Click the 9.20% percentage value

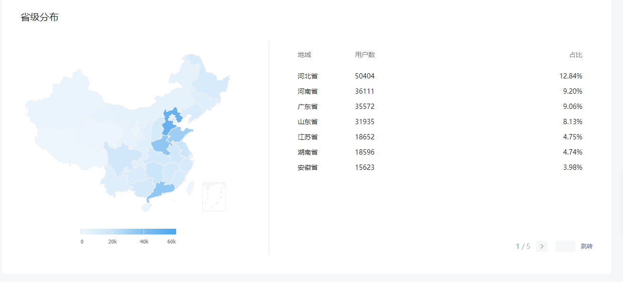coord(573,91)
